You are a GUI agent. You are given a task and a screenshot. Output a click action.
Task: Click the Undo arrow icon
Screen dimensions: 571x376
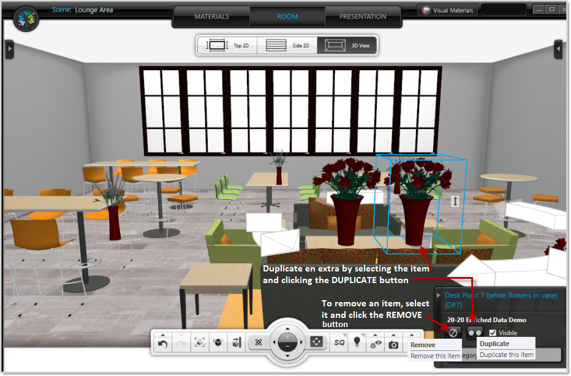pos(163,344)
